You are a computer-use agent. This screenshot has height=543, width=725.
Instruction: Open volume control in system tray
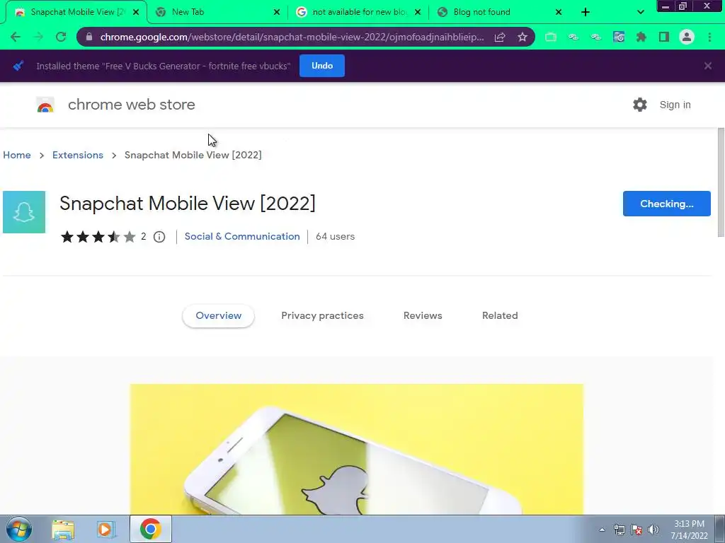(653, 530)
